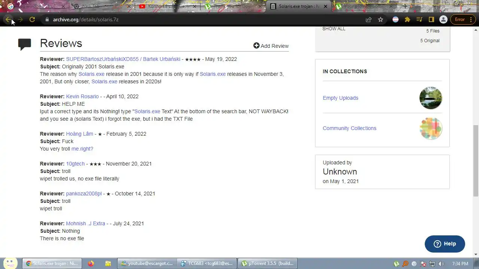This screenshot has height=269, width=479.
Task: Open the Empty Uploads collection
Action: pyautogui.click(x=341, y=98)
